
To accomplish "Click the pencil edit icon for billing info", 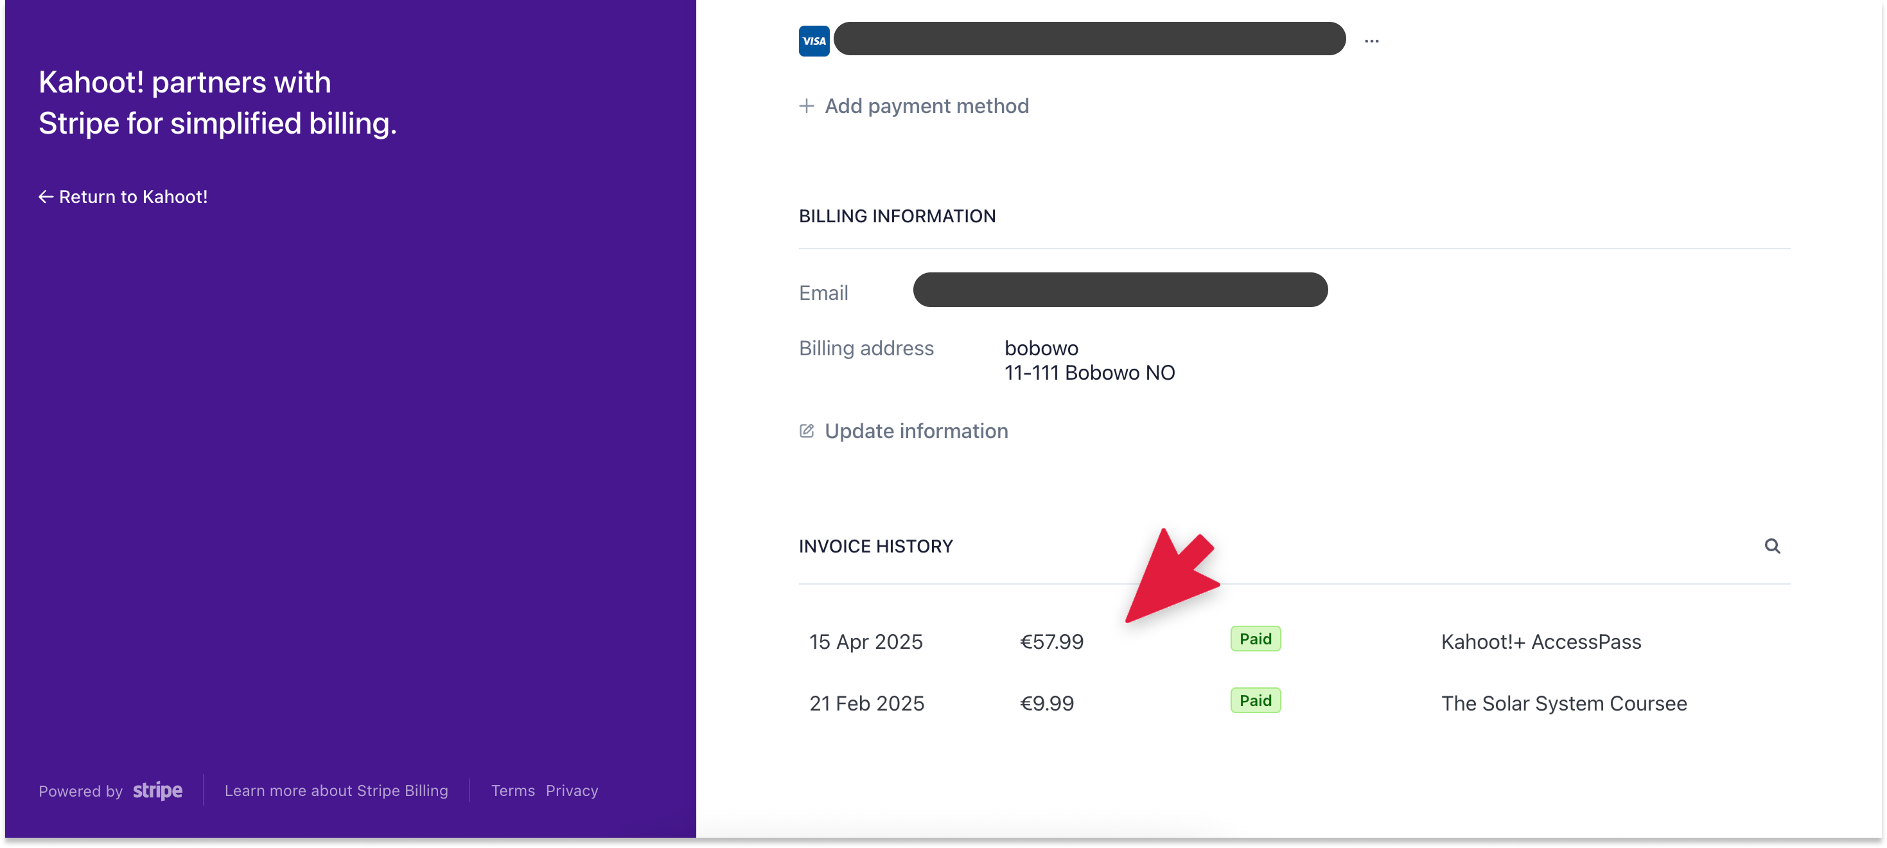I will (807, 431).
